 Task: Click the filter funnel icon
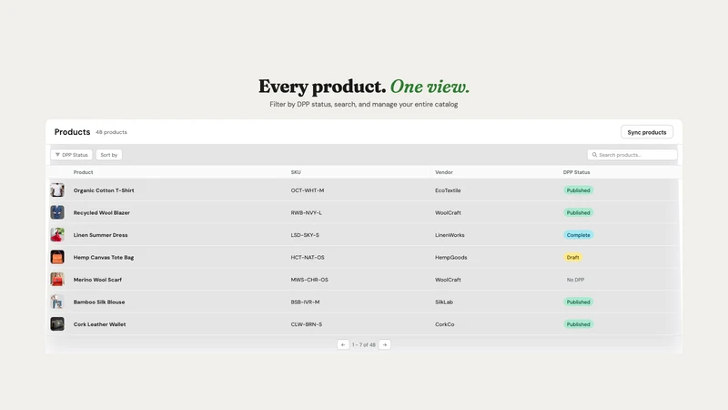point(57,155)
